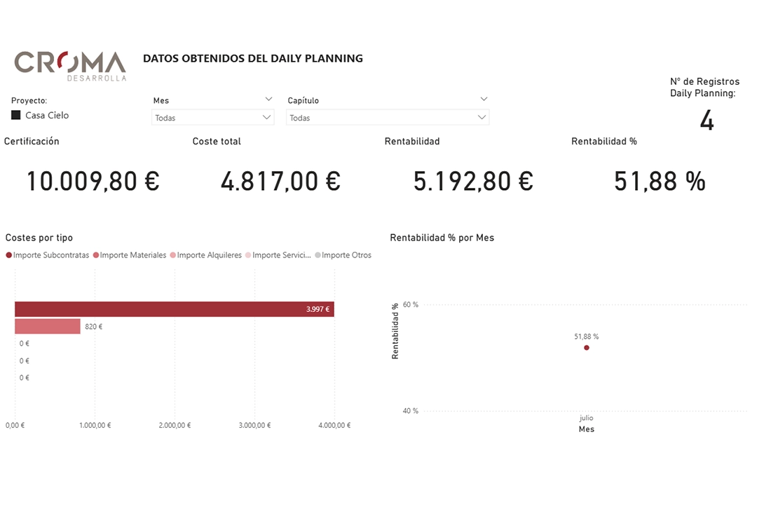Click the CROMA Desarrolla logo
This screenshot has width=757, height=505.
70,65
